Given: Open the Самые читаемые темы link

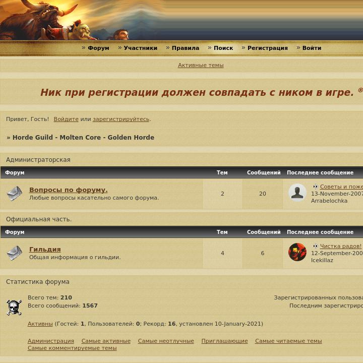Looking at the screenshot, I should point(288,341).
